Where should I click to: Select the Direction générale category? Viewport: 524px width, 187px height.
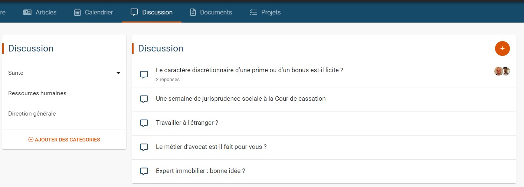(x=32, y=114)
